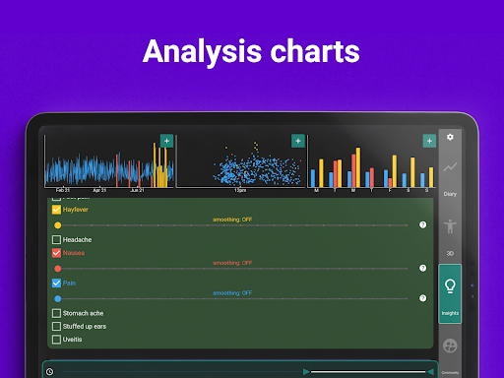Open help for Hayfever smoothing
This screenshot has width=504, height=378.
pos(423,224)
